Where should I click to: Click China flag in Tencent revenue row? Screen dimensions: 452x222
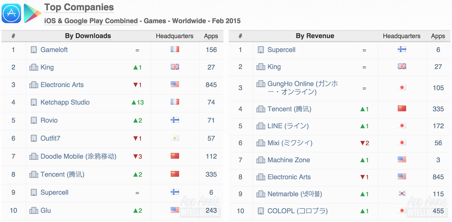402,108
